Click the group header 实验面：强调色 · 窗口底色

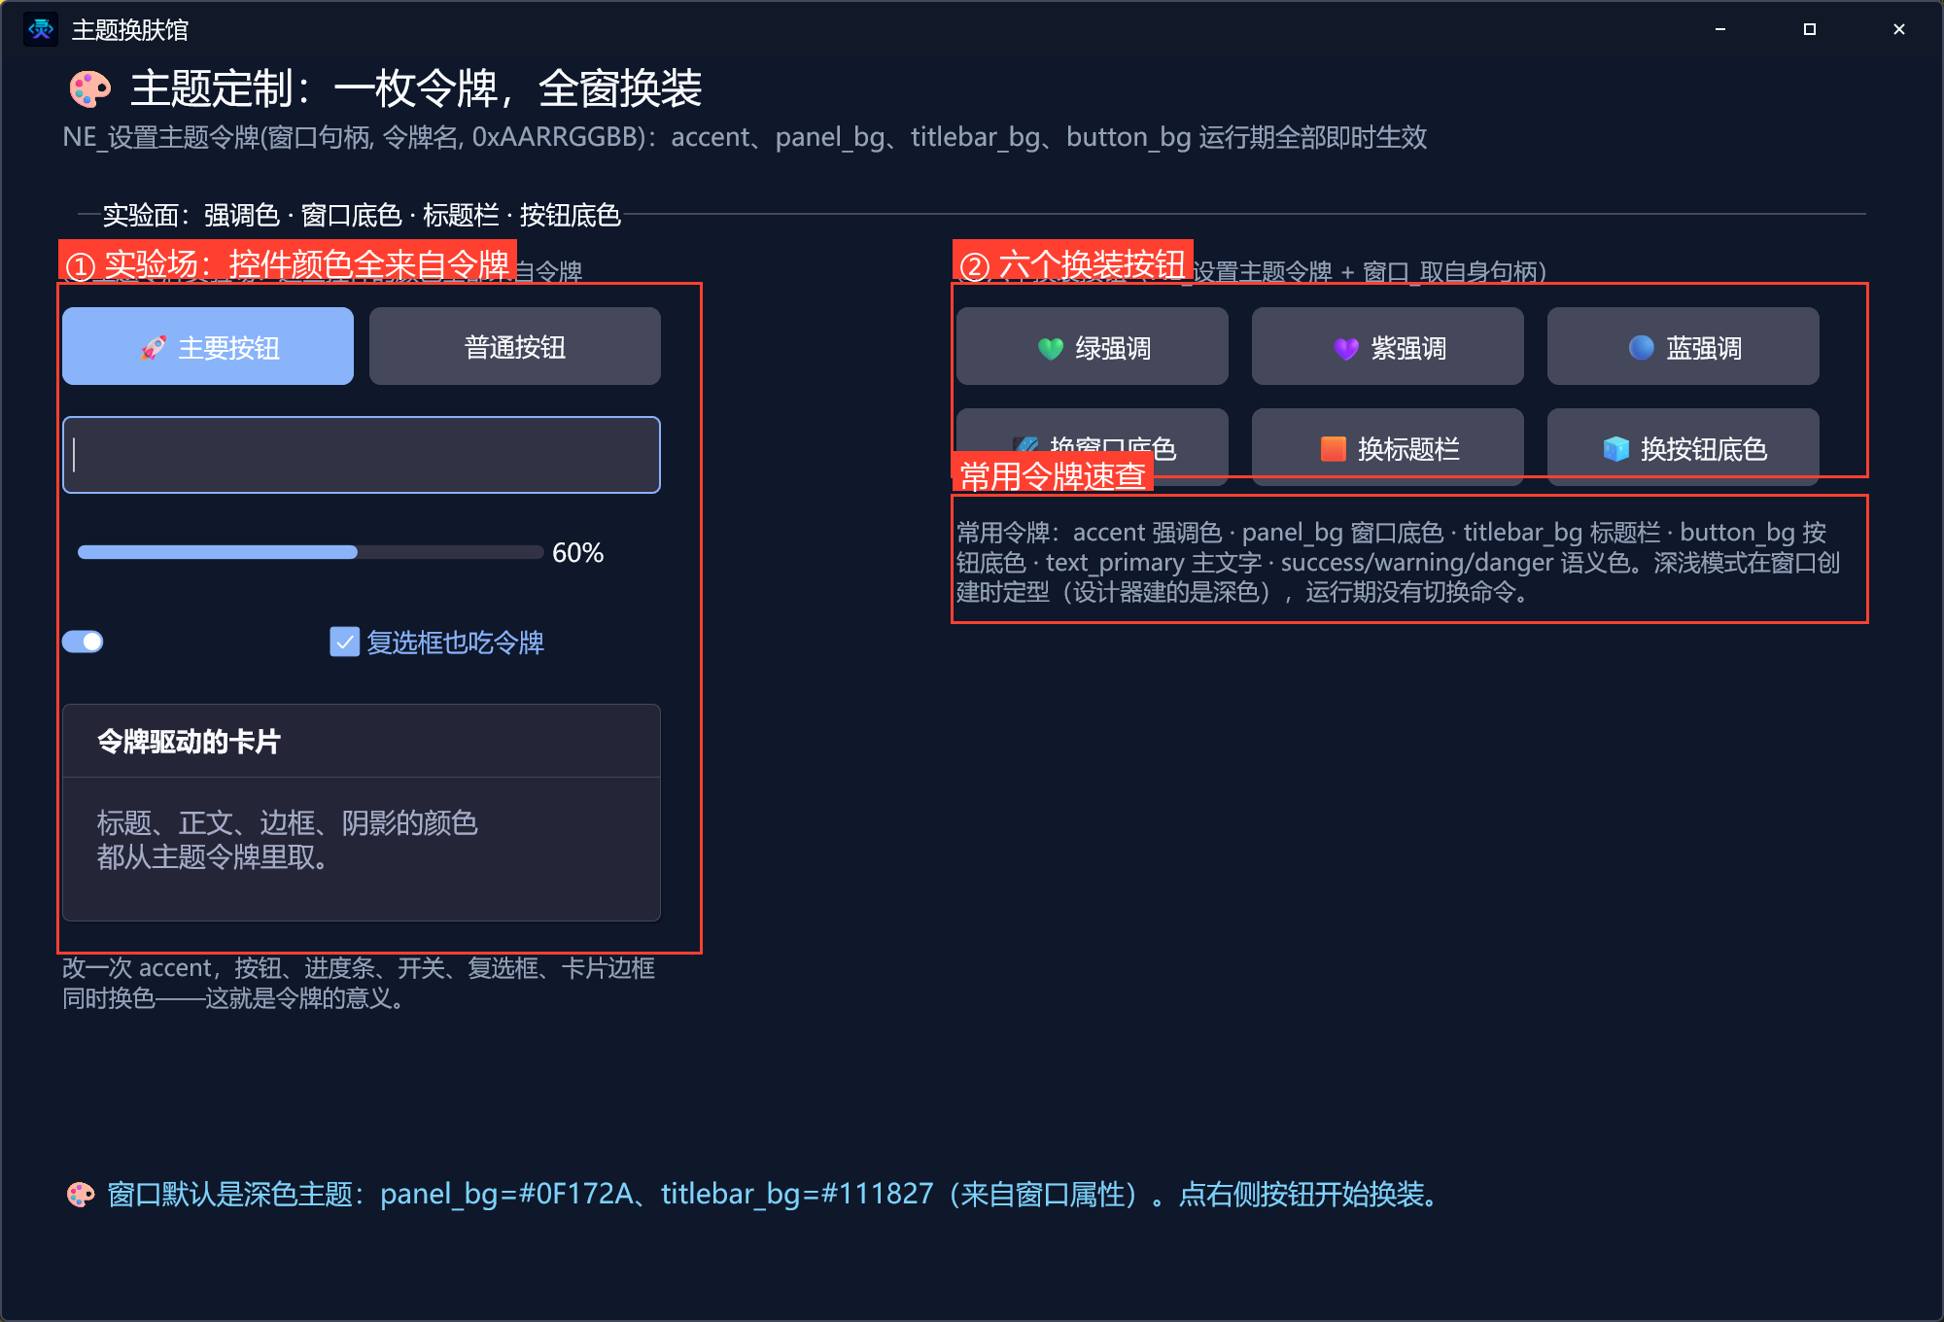(362, 214)
